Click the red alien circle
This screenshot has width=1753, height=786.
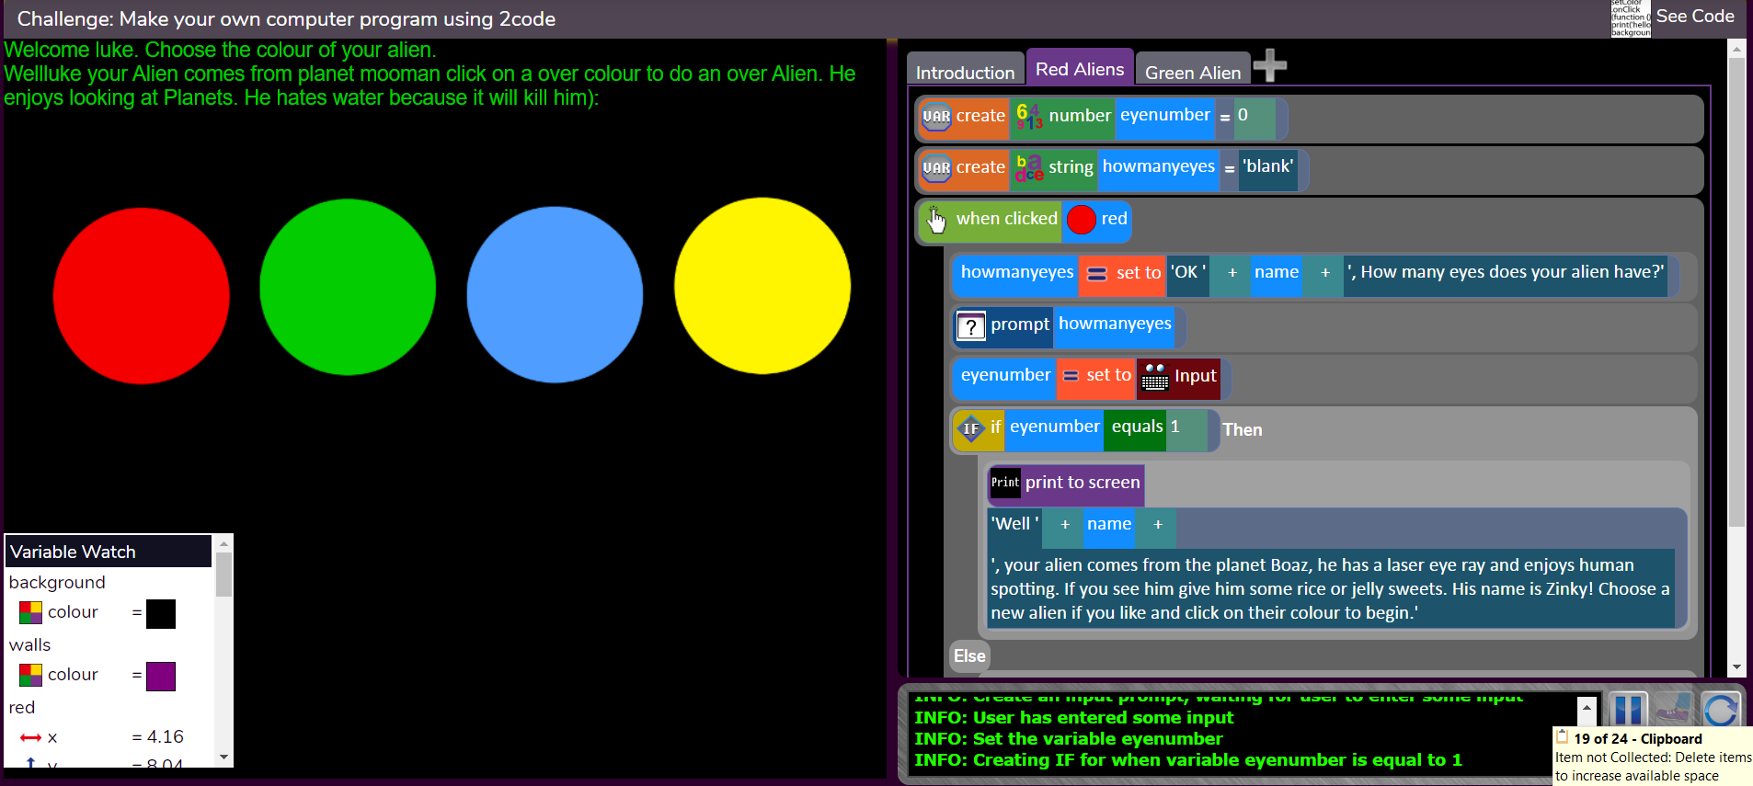coord(141,295)
